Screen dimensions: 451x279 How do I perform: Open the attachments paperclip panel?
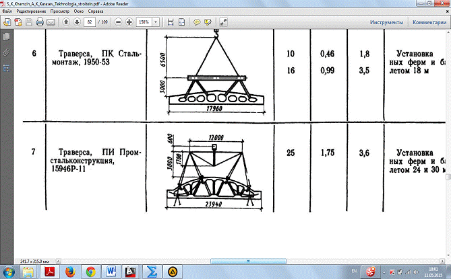(6, 52)
